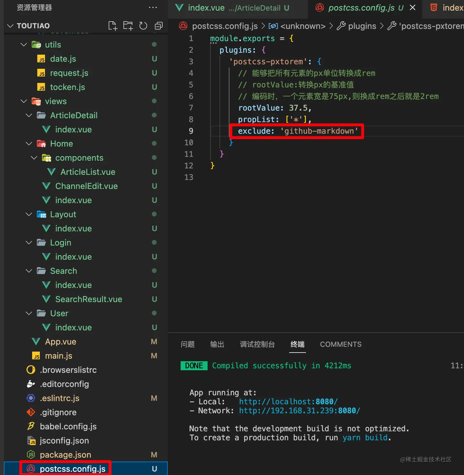Image resolution: width=464 pixels, height=475 pixels.
Task: Open the problems (问题) panel tab
Action: [188, 344]
